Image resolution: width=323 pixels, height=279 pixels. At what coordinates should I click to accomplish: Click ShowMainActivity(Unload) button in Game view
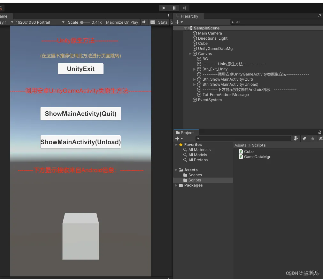coord(81,142)
